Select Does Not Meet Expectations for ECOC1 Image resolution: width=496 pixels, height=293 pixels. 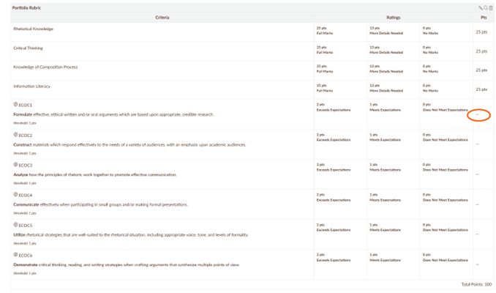pyautogui.click(x=445, y=110)
